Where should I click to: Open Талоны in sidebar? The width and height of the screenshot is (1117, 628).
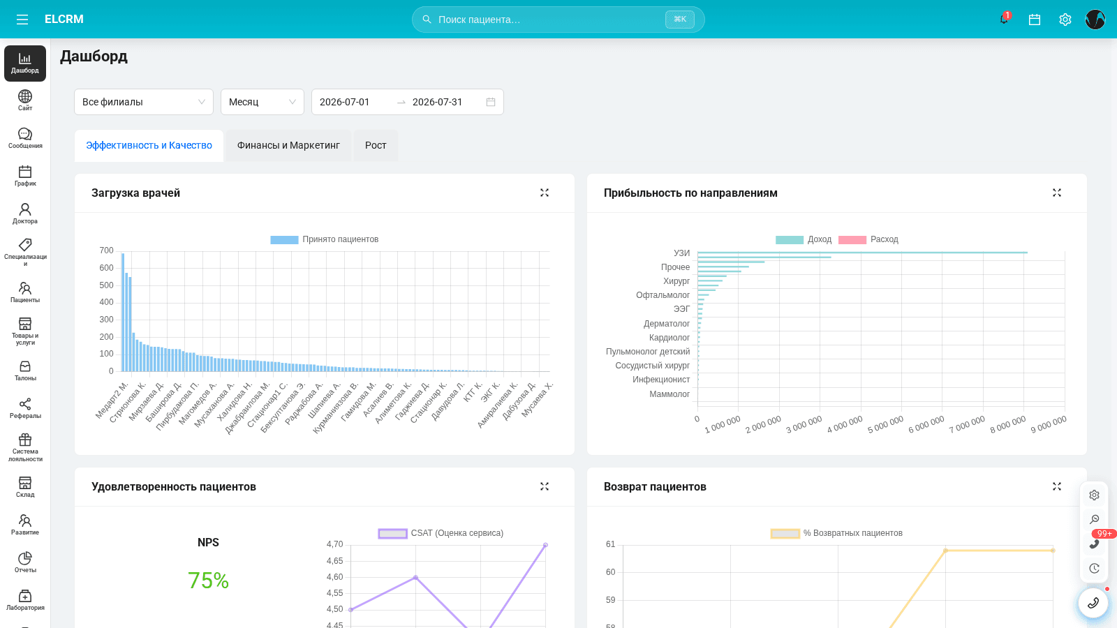tap(25, 371)
